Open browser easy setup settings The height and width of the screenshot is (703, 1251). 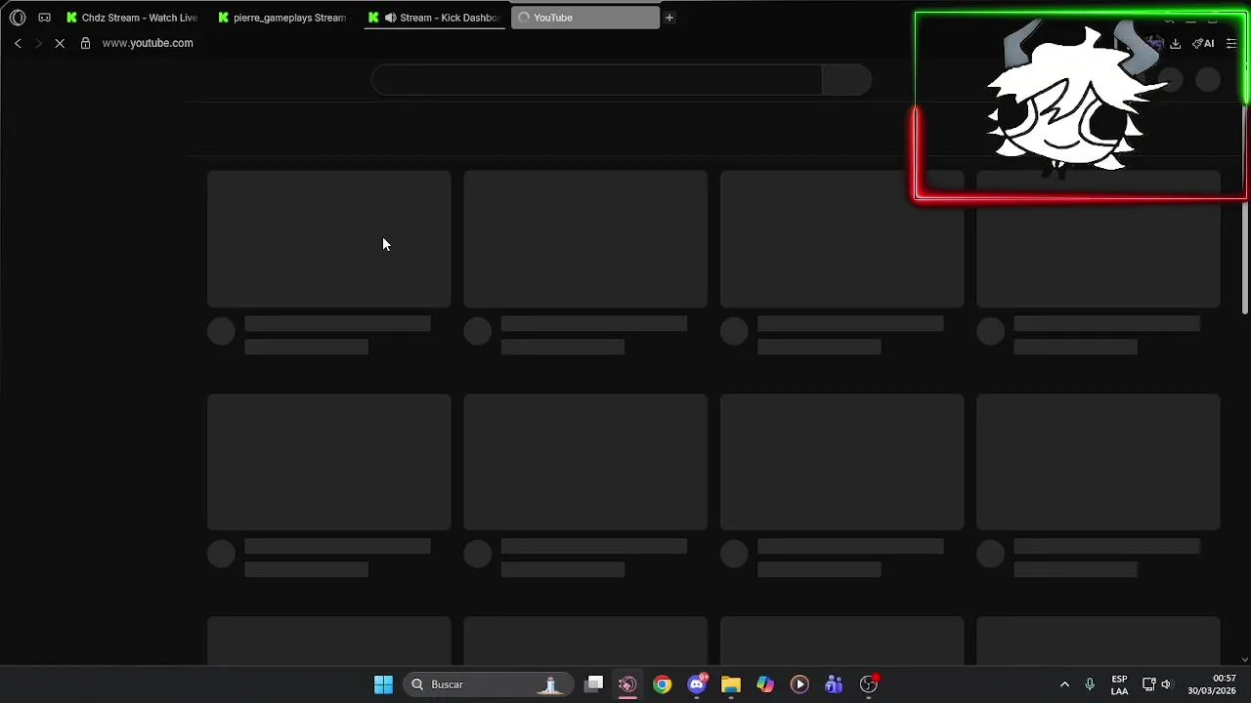(1231, 43)
